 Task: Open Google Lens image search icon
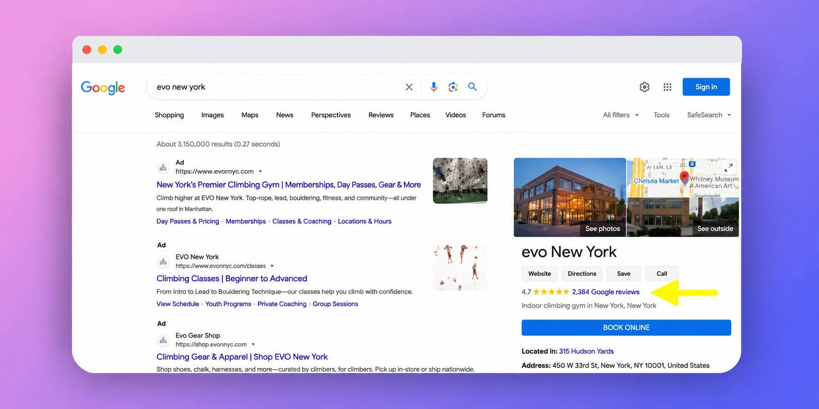point(453,87)
